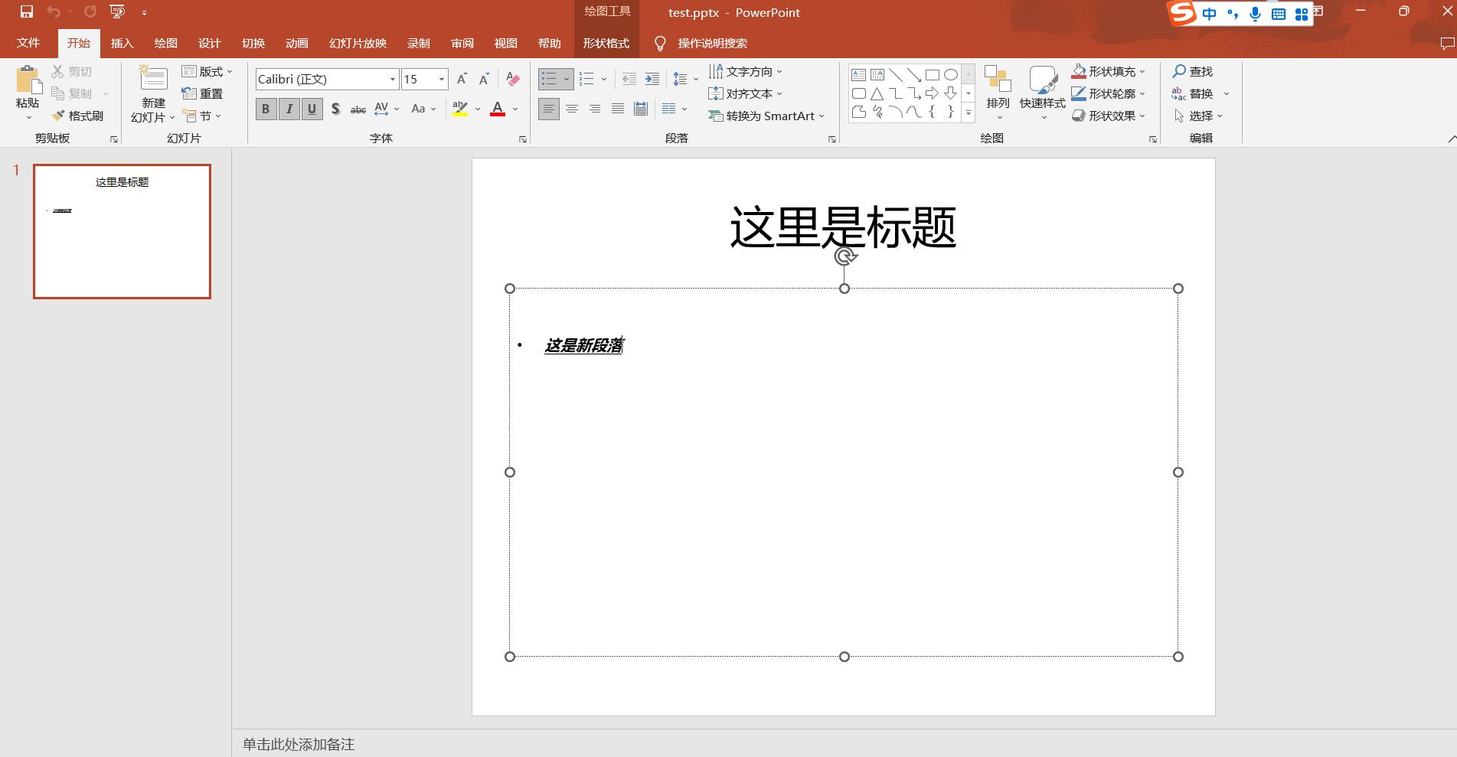The image size is (1457, 757).
Task: Switch to the 形状格式 ribbon tab
Action: (606, 43)
